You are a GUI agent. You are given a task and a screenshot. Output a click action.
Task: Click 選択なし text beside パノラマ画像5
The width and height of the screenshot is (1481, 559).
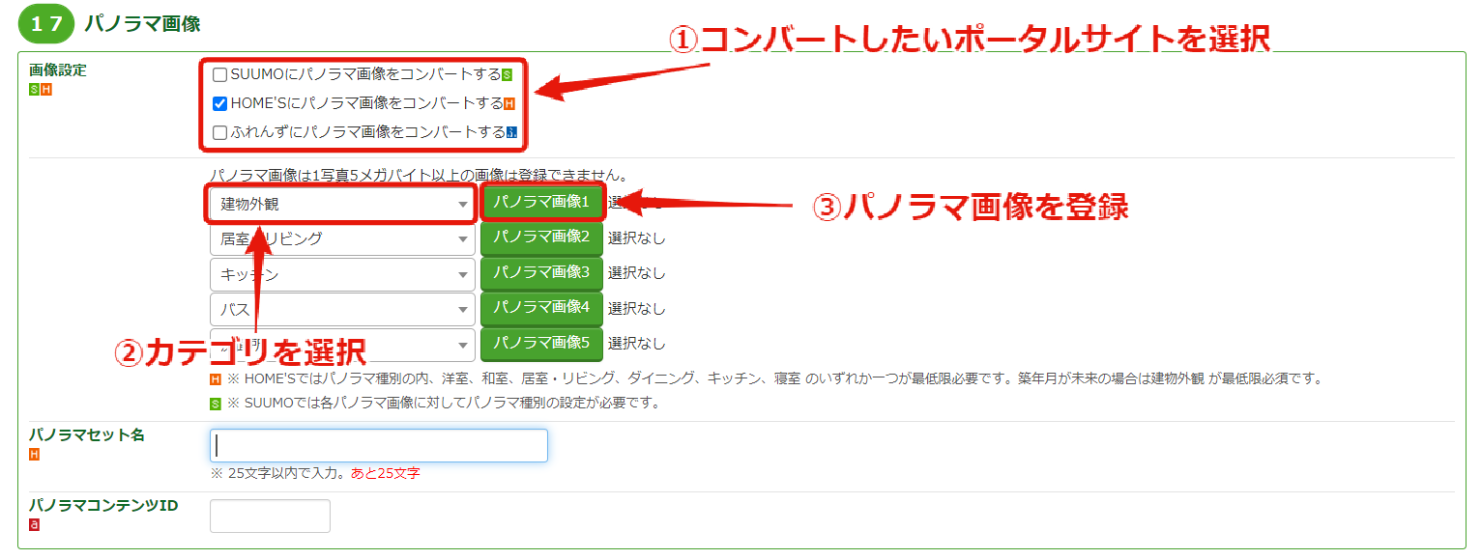[x=637, y=344]
